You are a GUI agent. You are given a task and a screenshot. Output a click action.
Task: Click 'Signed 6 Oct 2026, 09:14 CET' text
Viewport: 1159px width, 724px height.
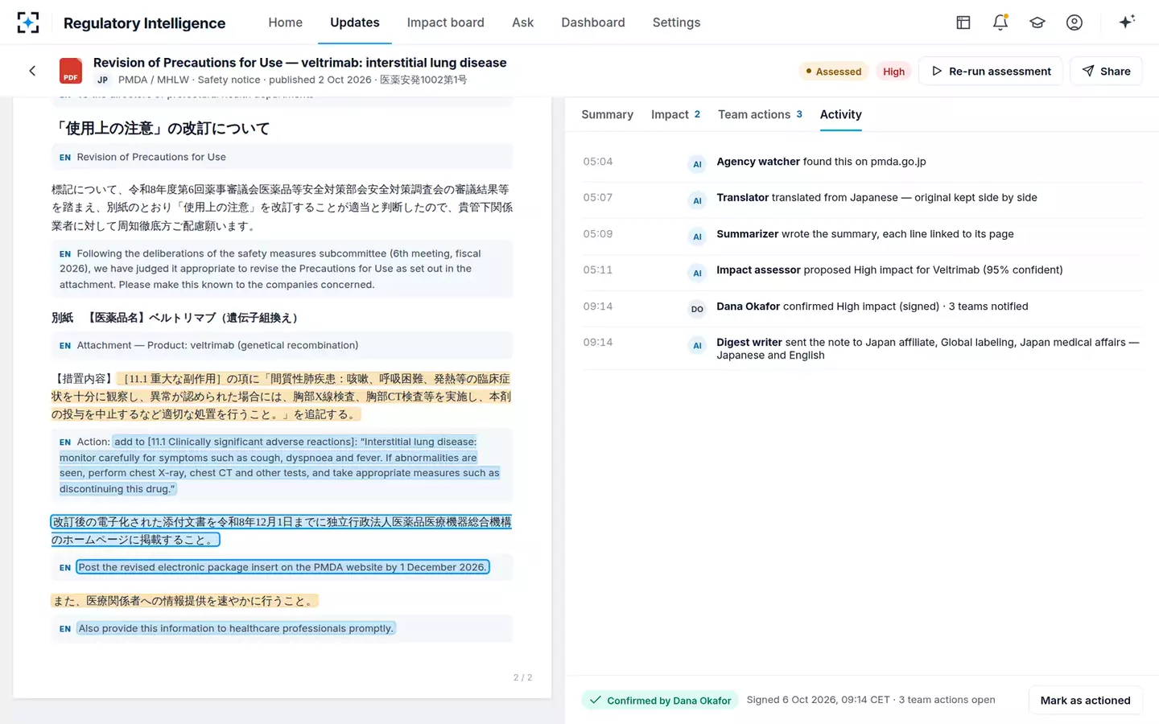[818, 700]
